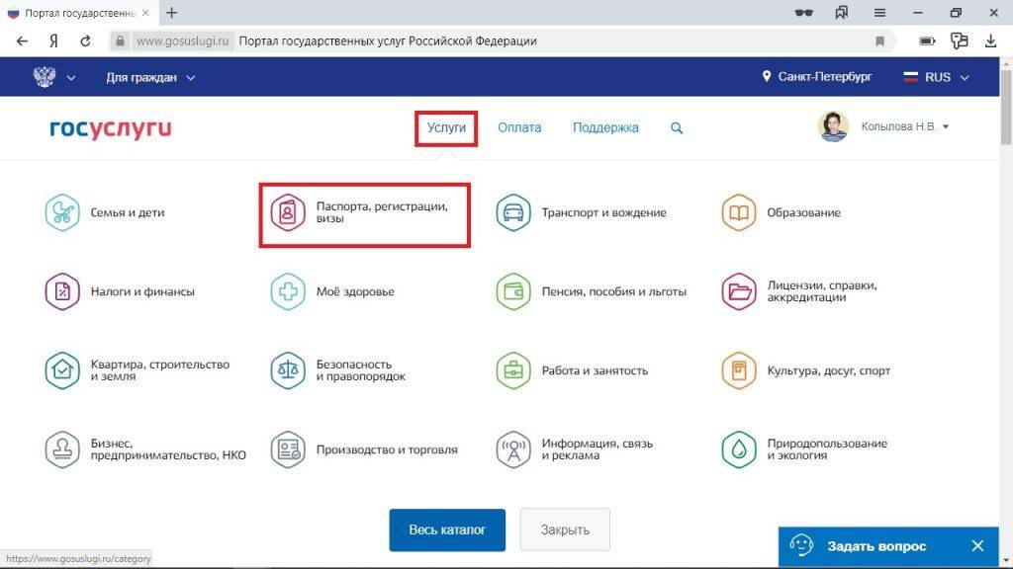Open the Работа и занятость briefcase icon
1013x569 pixels.
[513, 370]
